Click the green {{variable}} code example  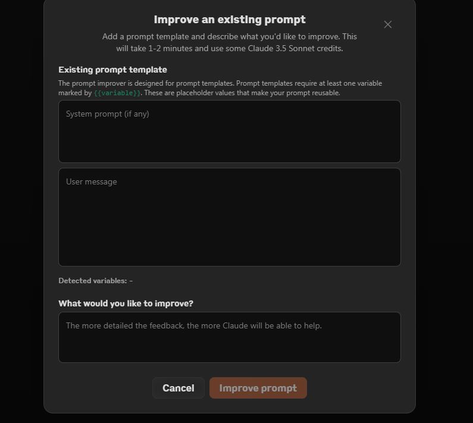tap(117, 93)
